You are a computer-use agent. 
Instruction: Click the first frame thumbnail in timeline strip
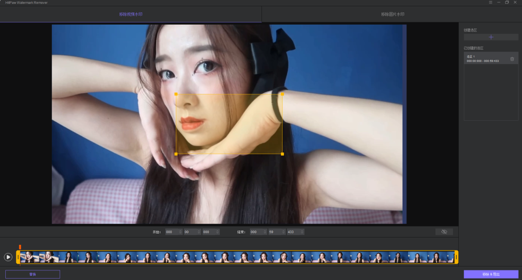tap(29, 257)
